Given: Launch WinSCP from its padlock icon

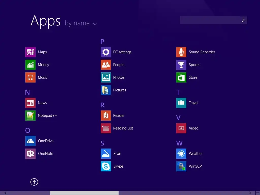Looking at the screenshot, I should coord(181,166).
